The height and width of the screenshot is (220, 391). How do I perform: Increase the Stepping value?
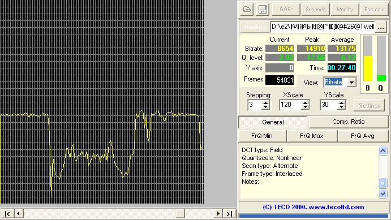(265, 103)
